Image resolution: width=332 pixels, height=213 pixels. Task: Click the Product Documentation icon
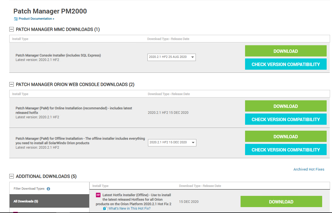pyautogui.click(x=16, y=19)
